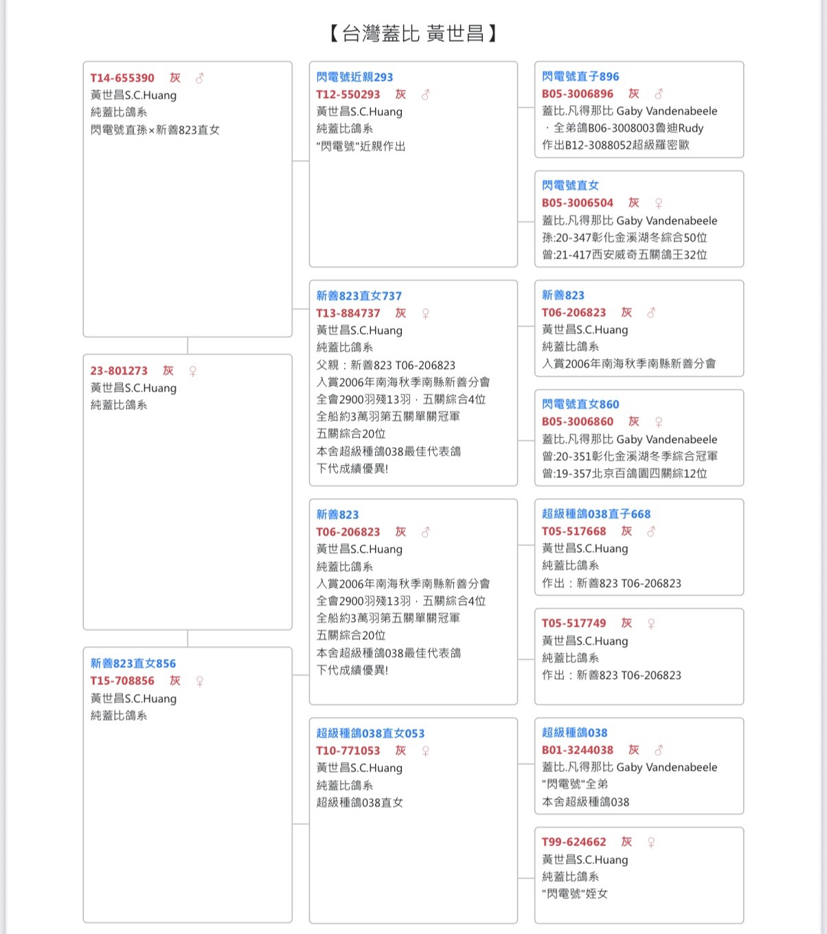This screenshot has width=827, height=934.
Task: Click the text "閃電號"近親作出
Action: click(361, 146)
